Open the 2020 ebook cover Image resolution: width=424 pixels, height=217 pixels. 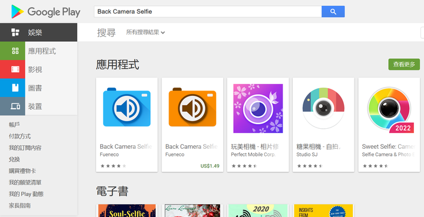click(x=258, y=211)
